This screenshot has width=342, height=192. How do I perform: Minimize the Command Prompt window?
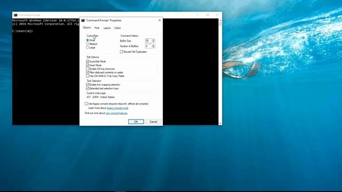[x=198, y=15]
